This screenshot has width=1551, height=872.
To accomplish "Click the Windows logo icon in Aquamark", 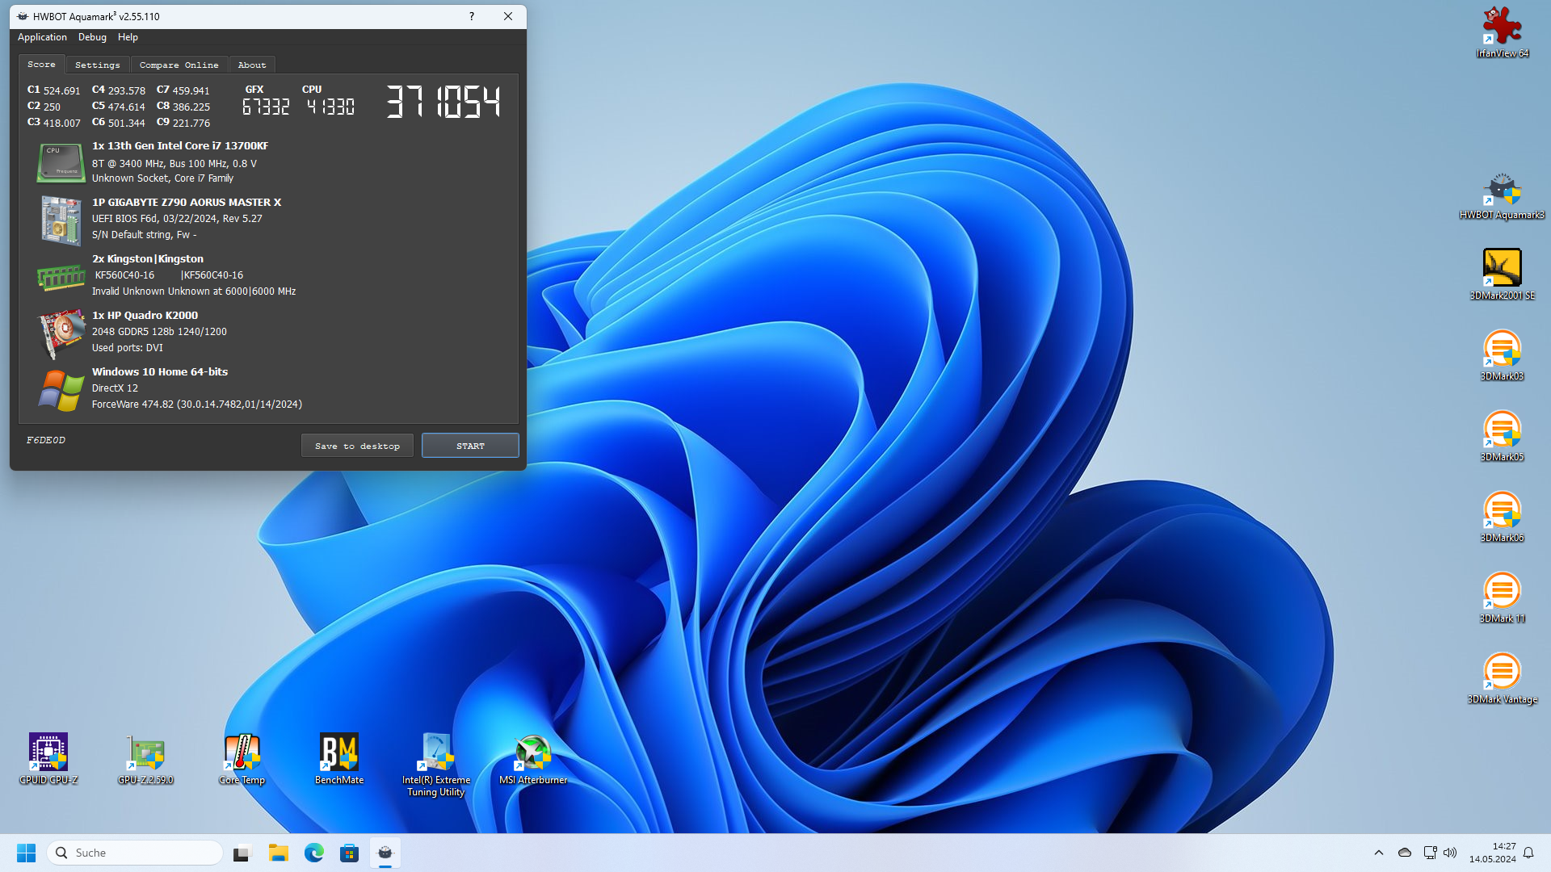I will [61, 390].
